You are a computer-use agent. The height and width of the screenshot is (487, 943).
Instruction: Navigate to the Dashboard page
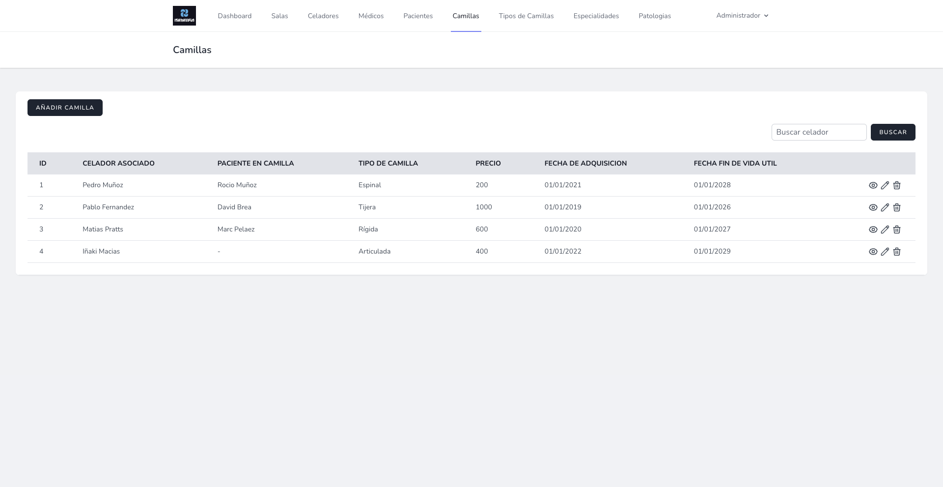(234, 16)
